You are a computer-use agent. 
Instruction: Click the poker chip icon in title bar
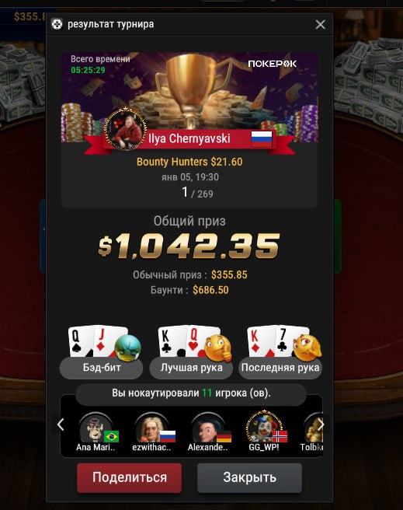coord(57,24)
